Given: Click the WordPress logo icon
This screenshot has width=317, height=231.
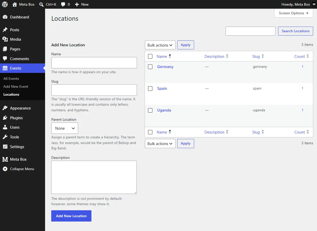Looking at the screenshot, I should [x=5, y=4].
